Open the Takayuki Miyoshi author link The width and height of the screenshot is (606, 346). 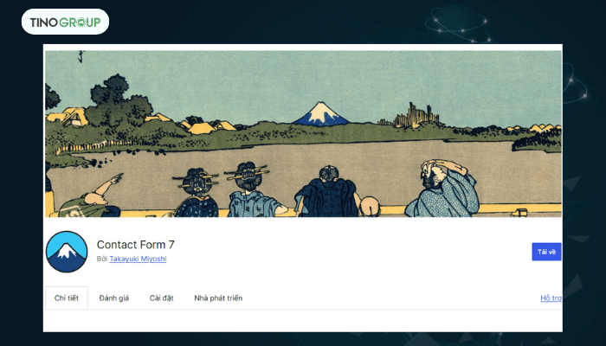[138, 259]
